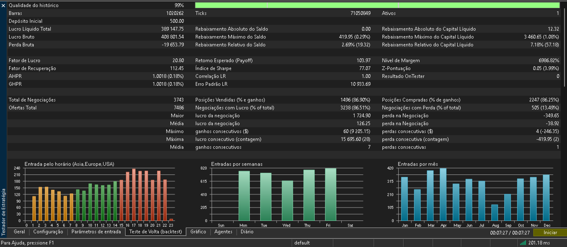The image size is (567, 247).
Task: Click the hour 17 bar in the hourly chart
Action: [134, 195]
